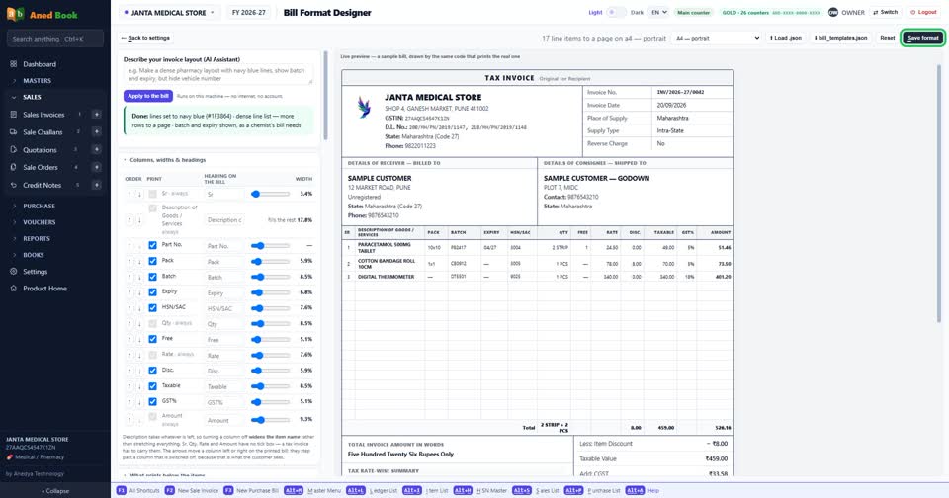Viewport: 949px width, 498px height.
Task: Move HSN/SAC column up with arrow
Action: tap(129, 308)
